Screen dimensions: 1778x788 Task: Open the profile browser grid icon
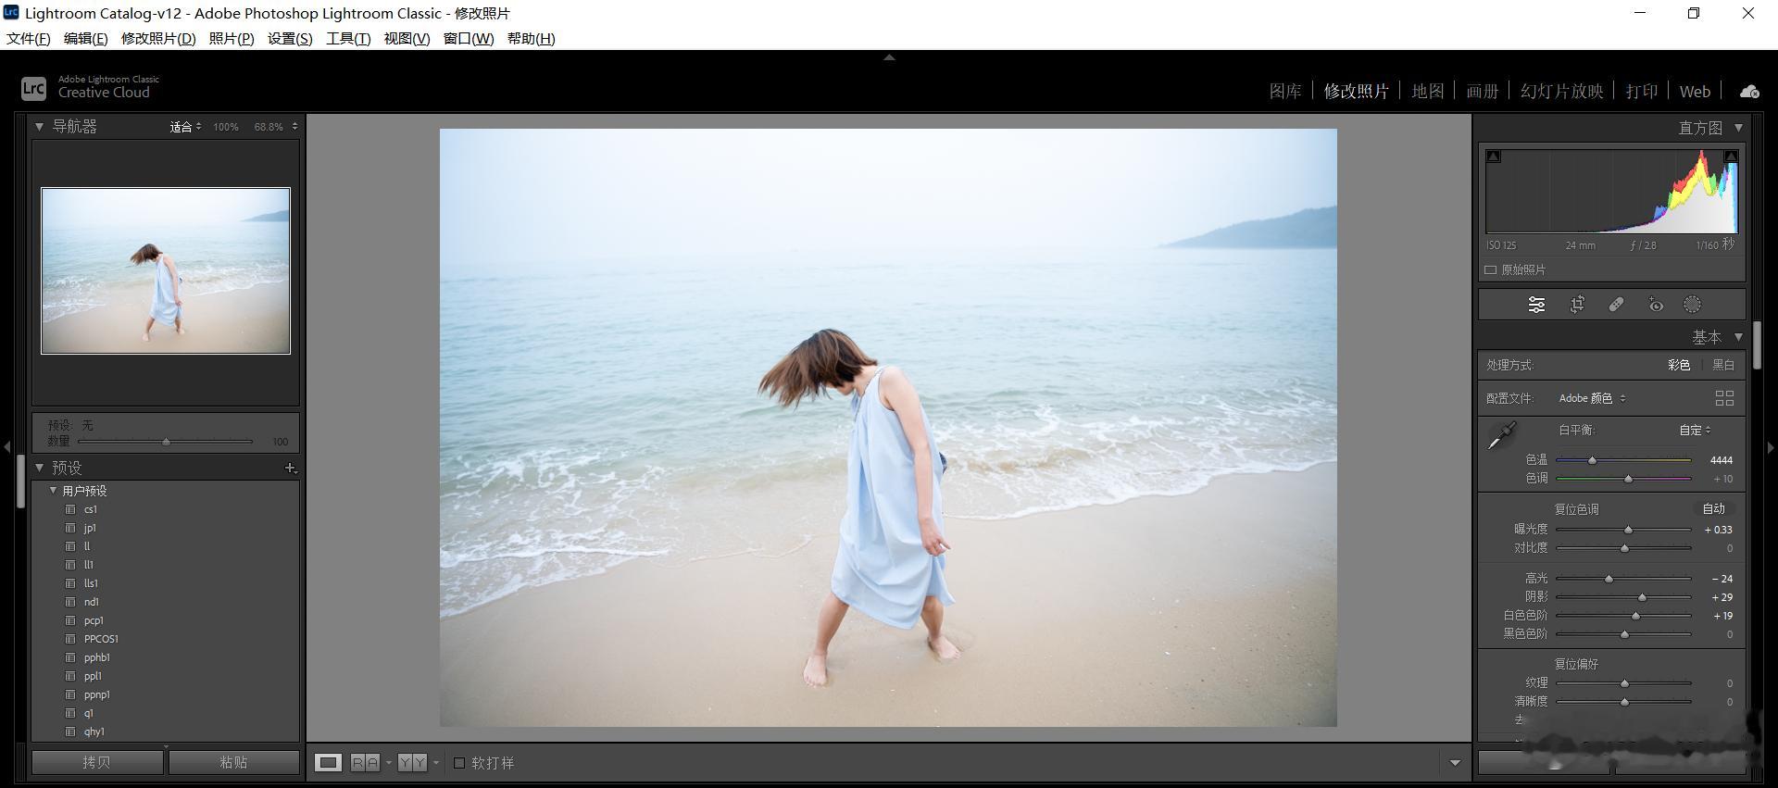(1724, 398)
